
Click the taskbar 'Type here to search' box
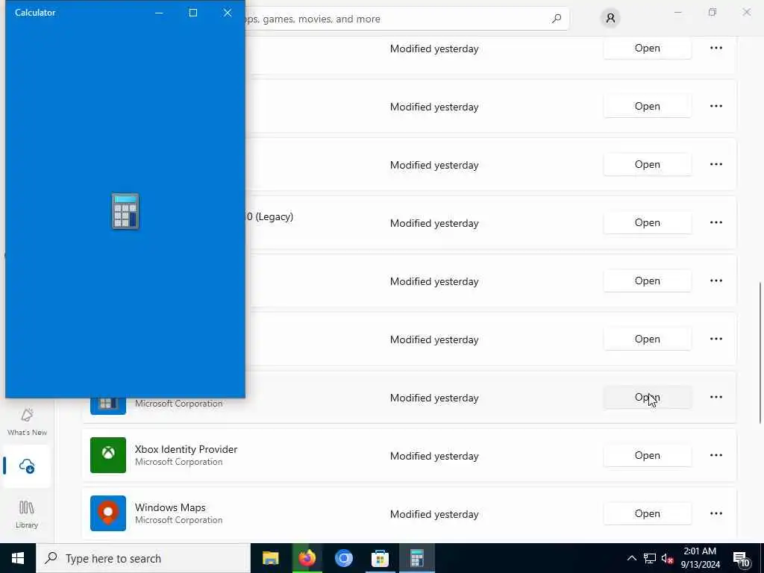[143, 558]
